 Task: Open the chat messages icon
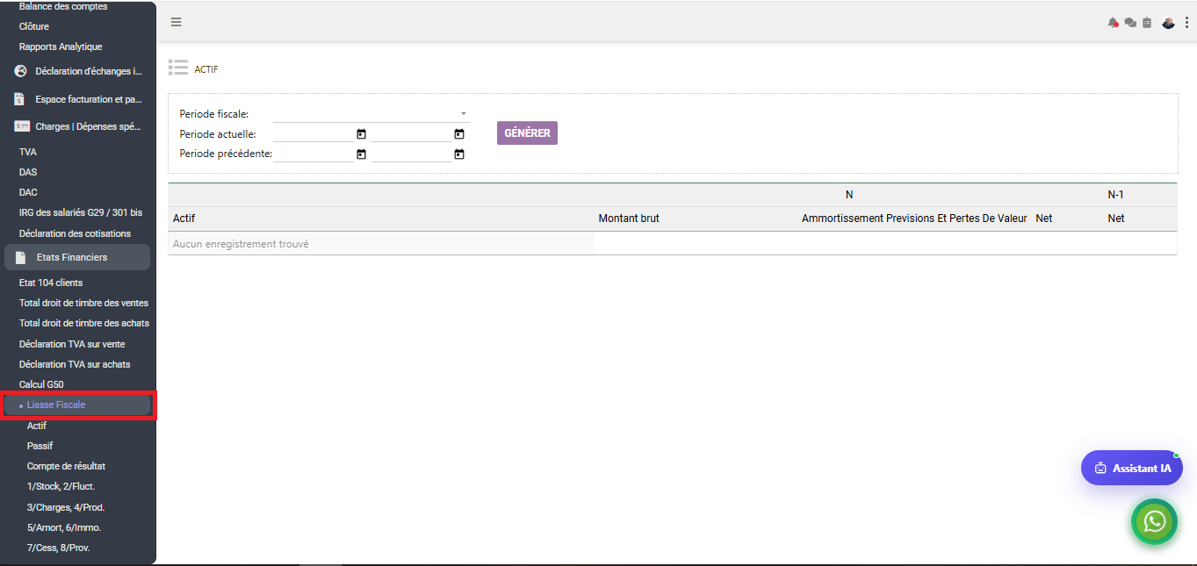[1130, 23]
